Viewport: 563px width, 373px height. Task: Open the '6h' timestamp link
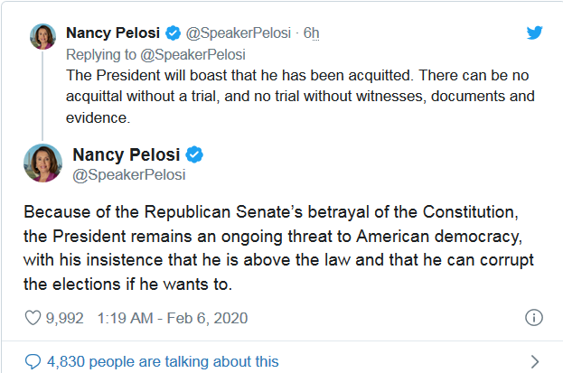[311, 33]
